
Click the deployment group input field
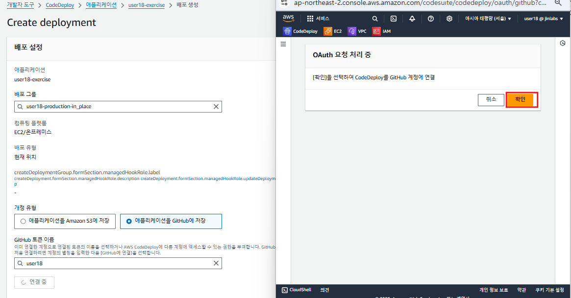118,107
